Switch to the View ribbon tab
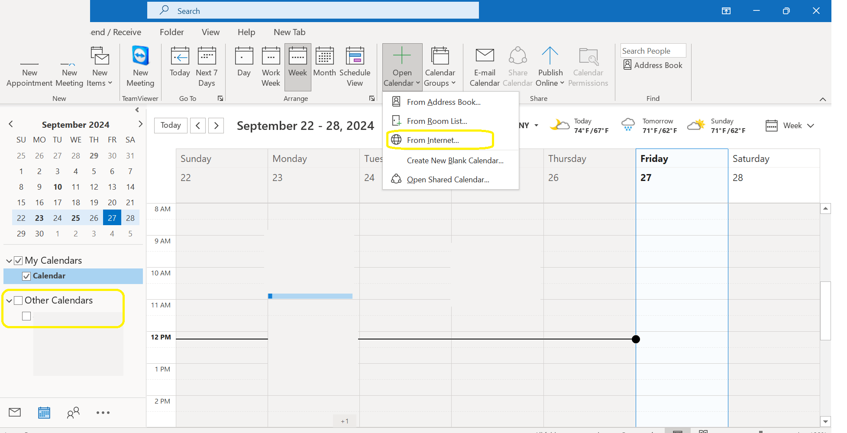Screen dimensions: 847x433 [x=210, y=32]
